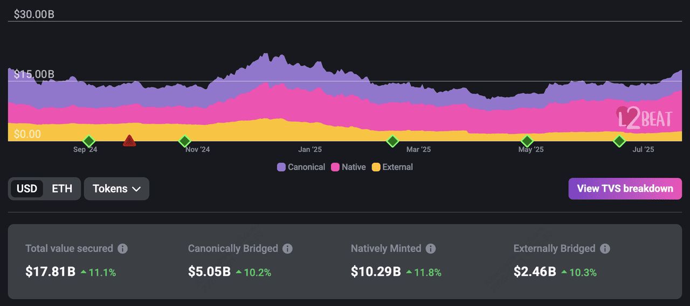Click info icon beside Total value secured
Viewport: 690px width, 306px height.
pos(123,248)
